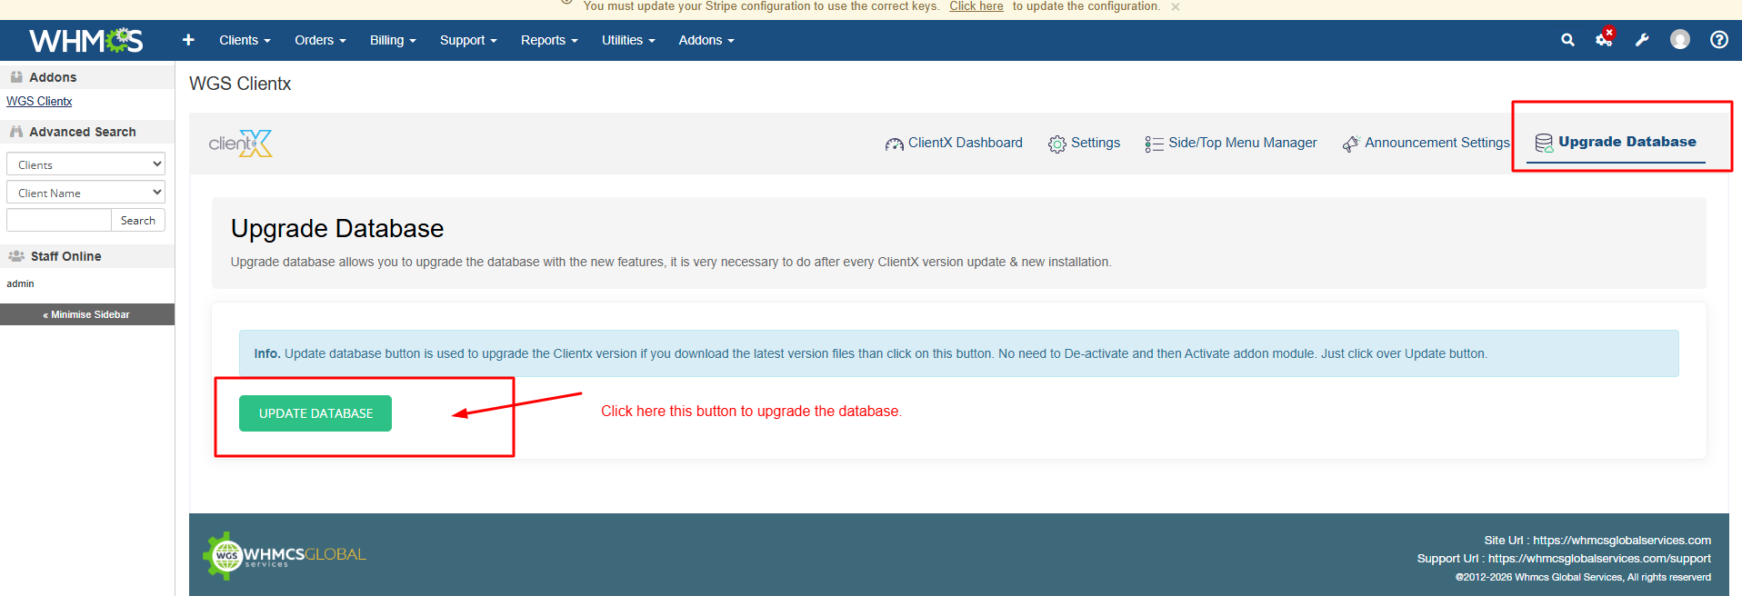
Task: Click the WHMCS logo in the header
Action: (86, 41)
